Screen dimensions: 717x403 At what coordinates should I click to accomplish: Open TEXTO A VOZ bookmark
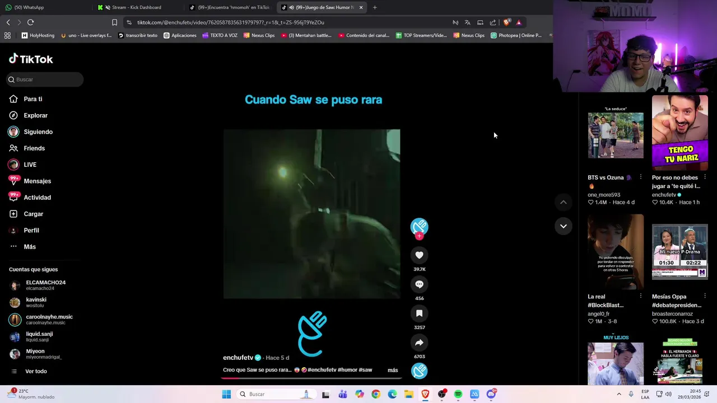[x=220, y=35]
